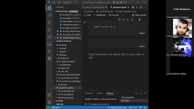Click the feedback icon in status bar
This screenshot has height=109, width=194.
(140, 107)
